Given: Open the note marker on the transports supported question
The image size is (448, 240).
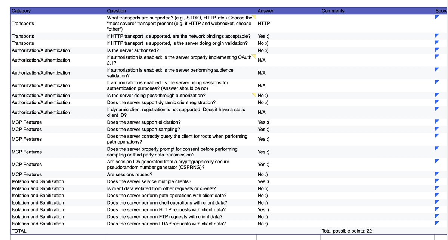Looking at the screenshot, I should [x=254, y=17].
